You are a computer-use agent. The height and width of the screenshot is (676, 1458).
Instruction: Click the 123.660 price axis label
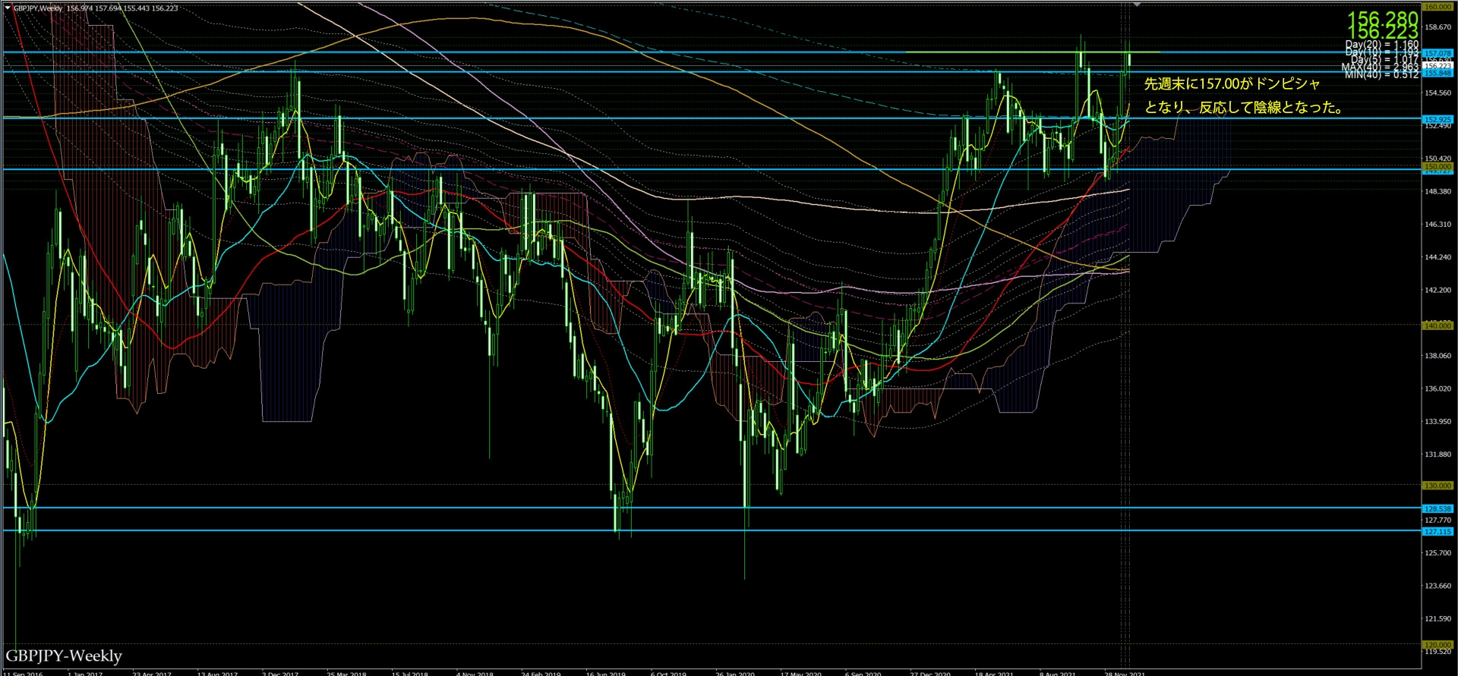(1438, 586)
